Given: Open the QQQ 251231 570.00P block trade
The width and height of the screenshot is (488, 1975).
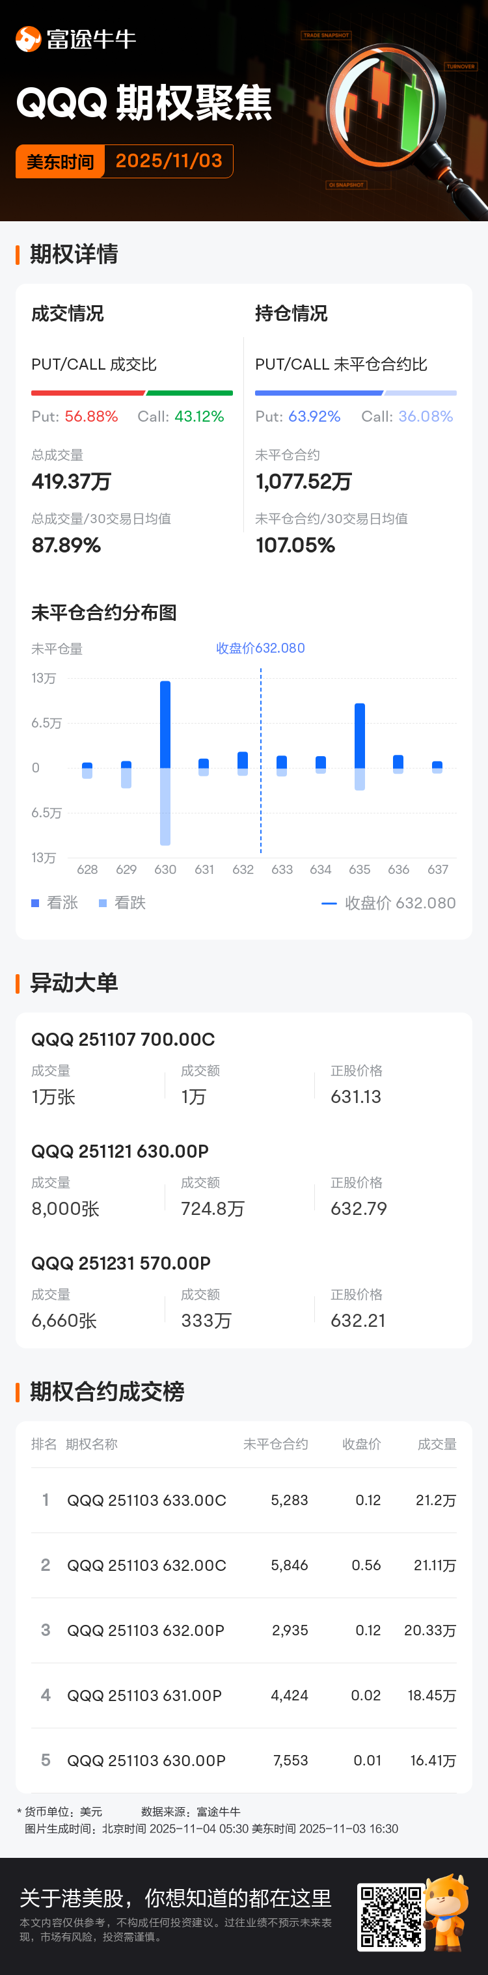Looking at the screenshot, I should tap(120, 1262).
